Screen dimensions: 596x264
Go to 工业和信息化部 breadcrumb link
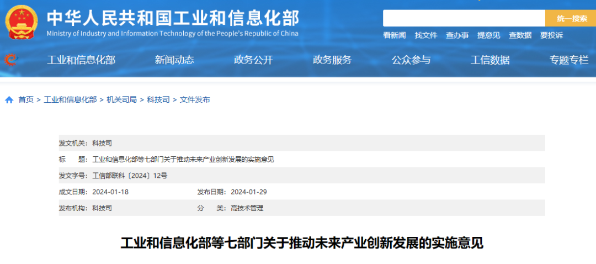(x=70, y=100)
